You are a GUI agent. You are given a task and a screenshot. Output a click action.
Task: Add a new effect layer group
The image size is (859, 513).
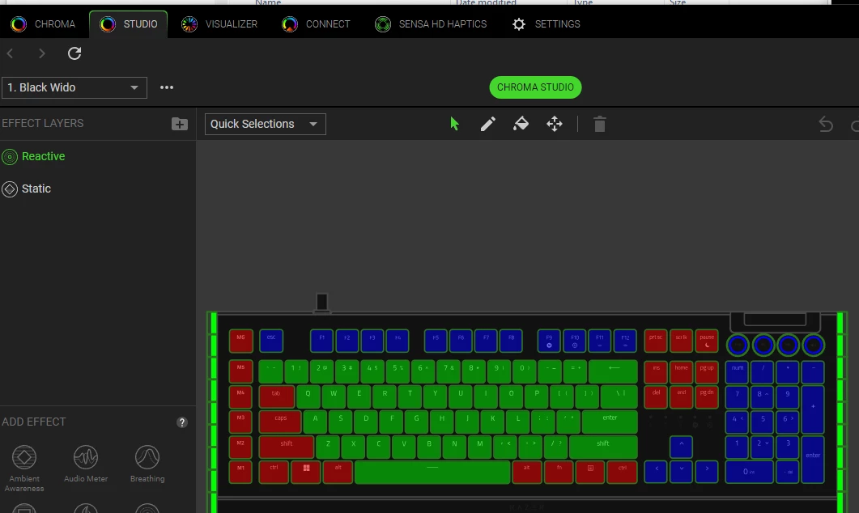pos(179,124)
